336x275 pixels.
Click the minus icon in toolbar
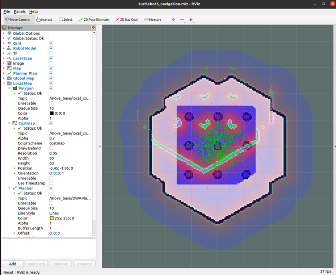pyautogui.click(x=182, y=20)
